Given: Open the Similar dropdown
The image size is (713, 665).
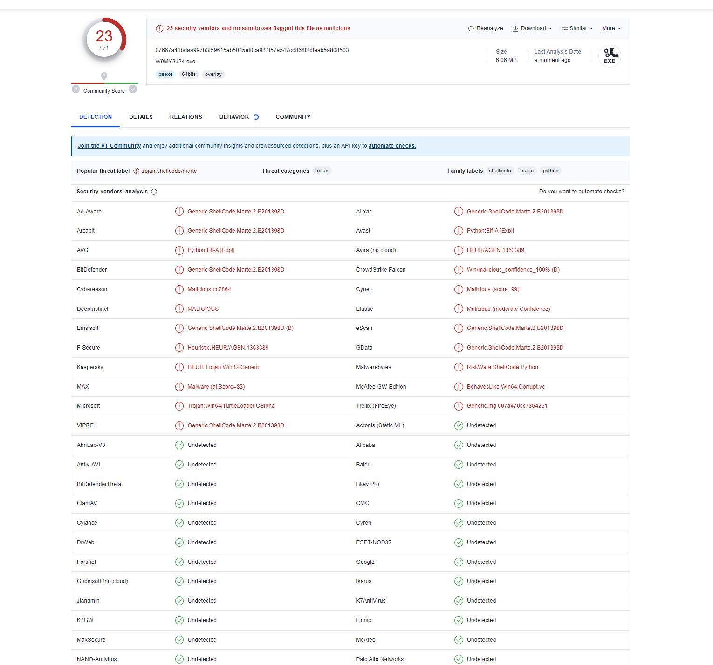Looking at the screenshot, I should [576, 28].
